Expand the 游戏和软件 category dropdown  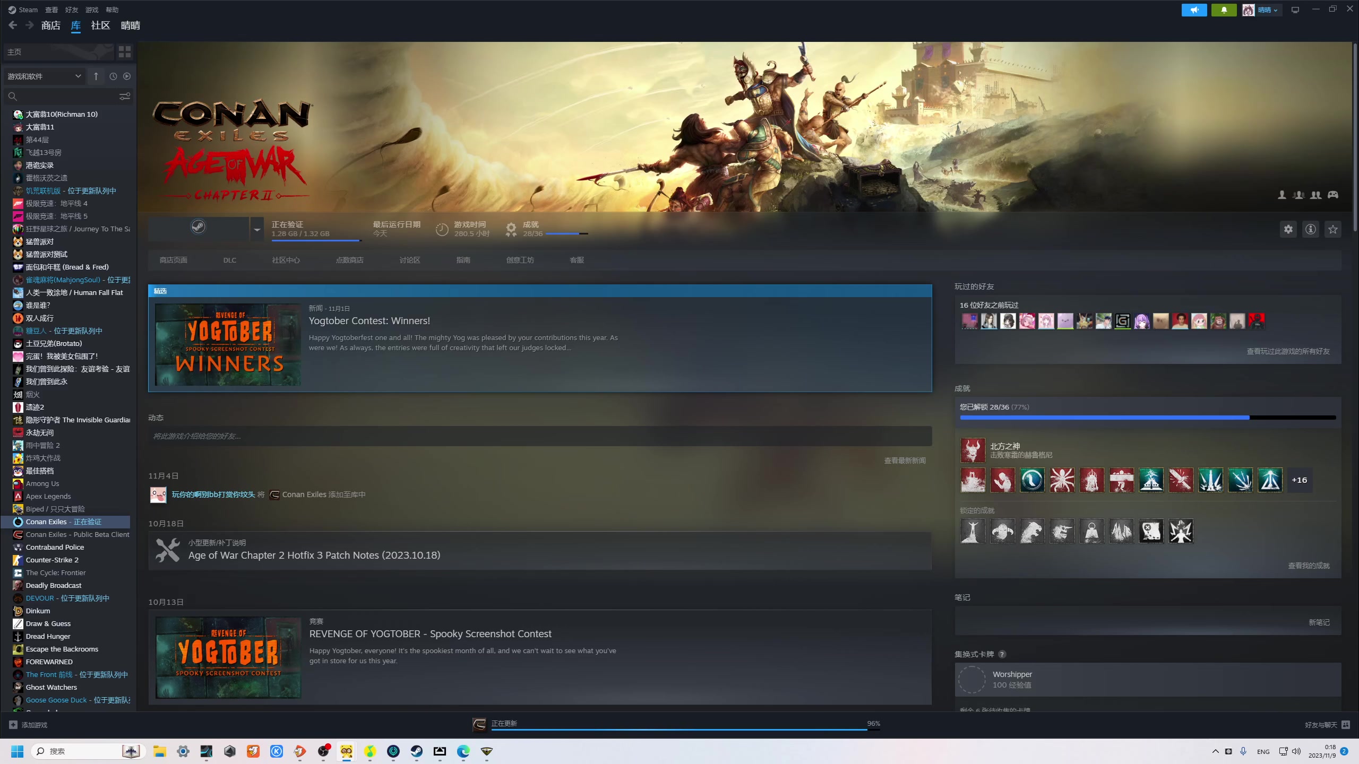(x=45, y=76)
